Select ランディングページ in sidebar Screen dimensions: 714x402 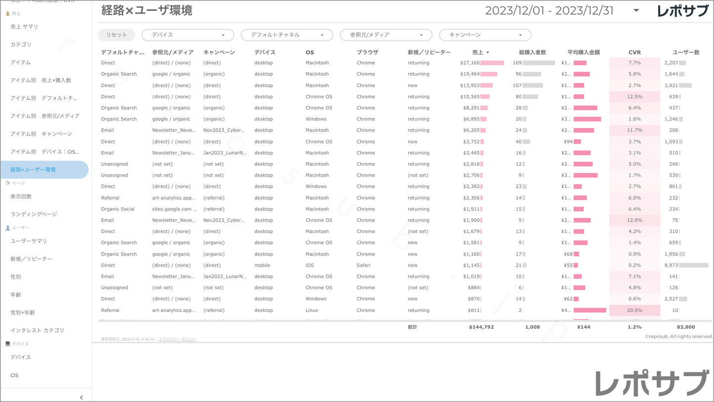[x=34, y=214]
